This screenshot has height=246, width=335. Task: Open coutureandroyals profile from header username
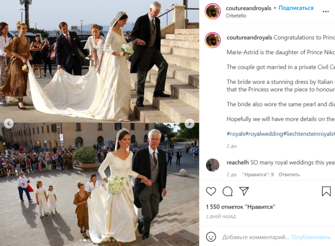249,8
